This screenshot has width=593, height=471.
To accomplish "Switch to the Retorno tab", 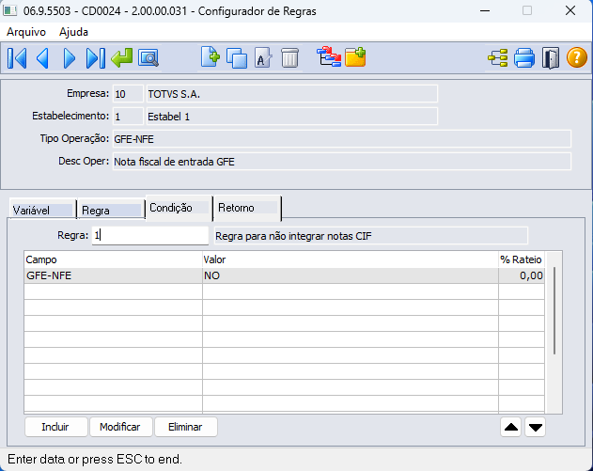I will 247,208.
